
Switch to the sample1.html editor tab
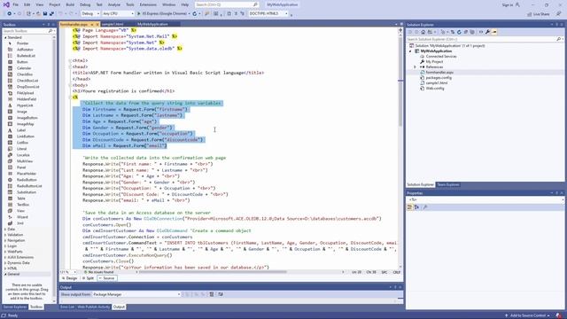point(113,24)
